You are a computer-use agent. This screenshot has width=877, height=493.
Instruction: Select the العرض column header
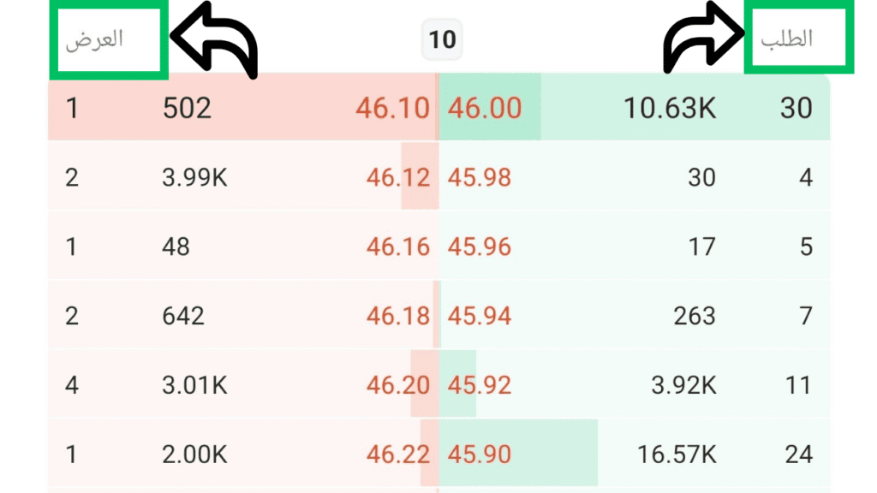(94, 39)
